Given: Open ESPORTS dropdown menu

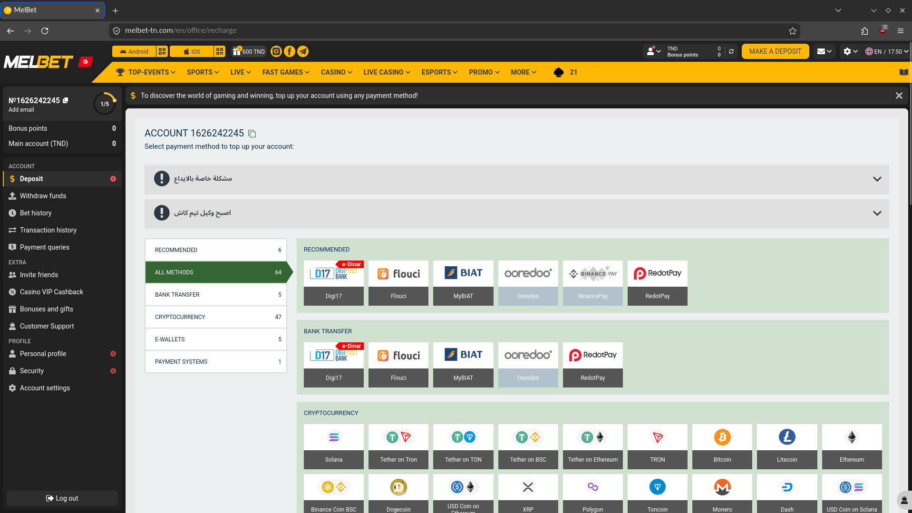Looking at the screenshot, I should [x=439, y=72].
